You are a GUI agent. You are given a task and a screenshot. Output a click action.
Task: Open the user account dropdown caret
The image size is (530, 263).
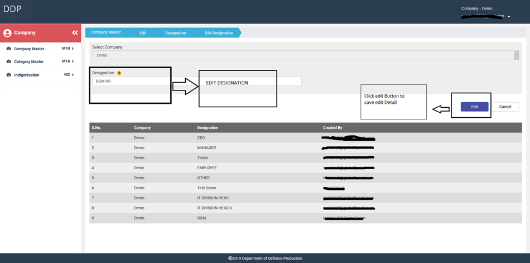click(508, 17)
